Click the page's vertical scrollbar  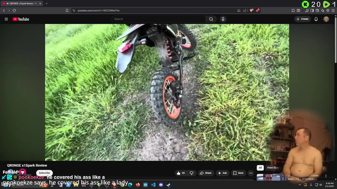[335, 39]
